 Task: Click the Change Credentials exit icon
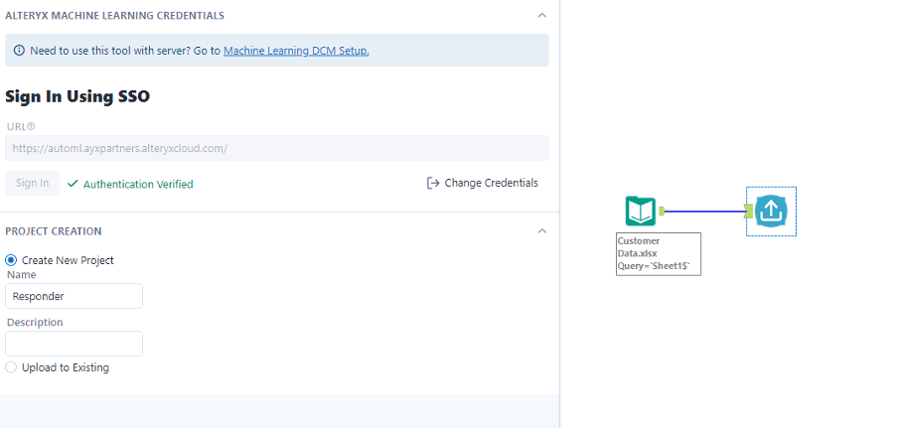(x=433, y=183)
